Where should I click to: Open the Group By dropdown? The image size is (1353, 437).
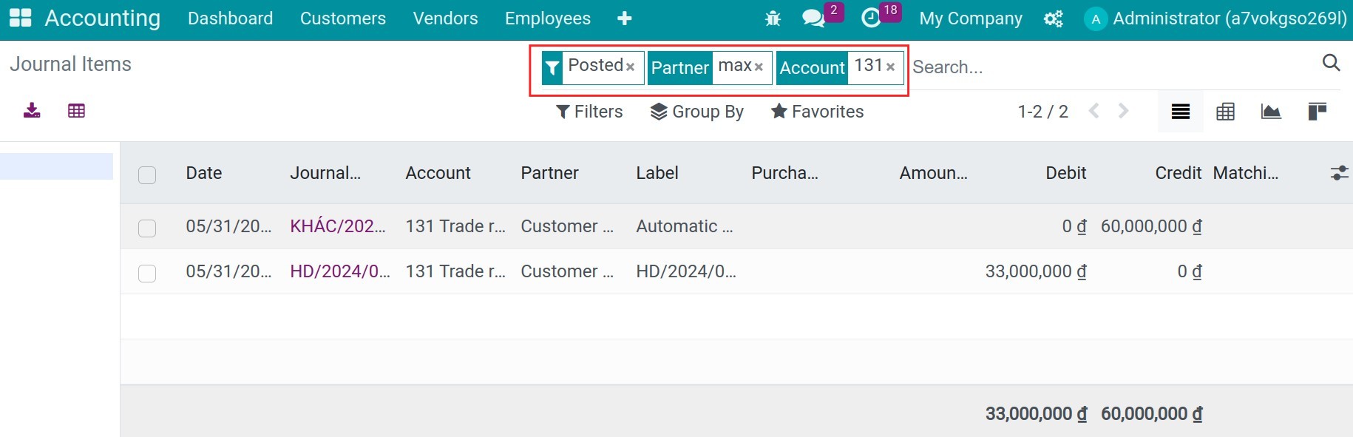coord(697,112)
